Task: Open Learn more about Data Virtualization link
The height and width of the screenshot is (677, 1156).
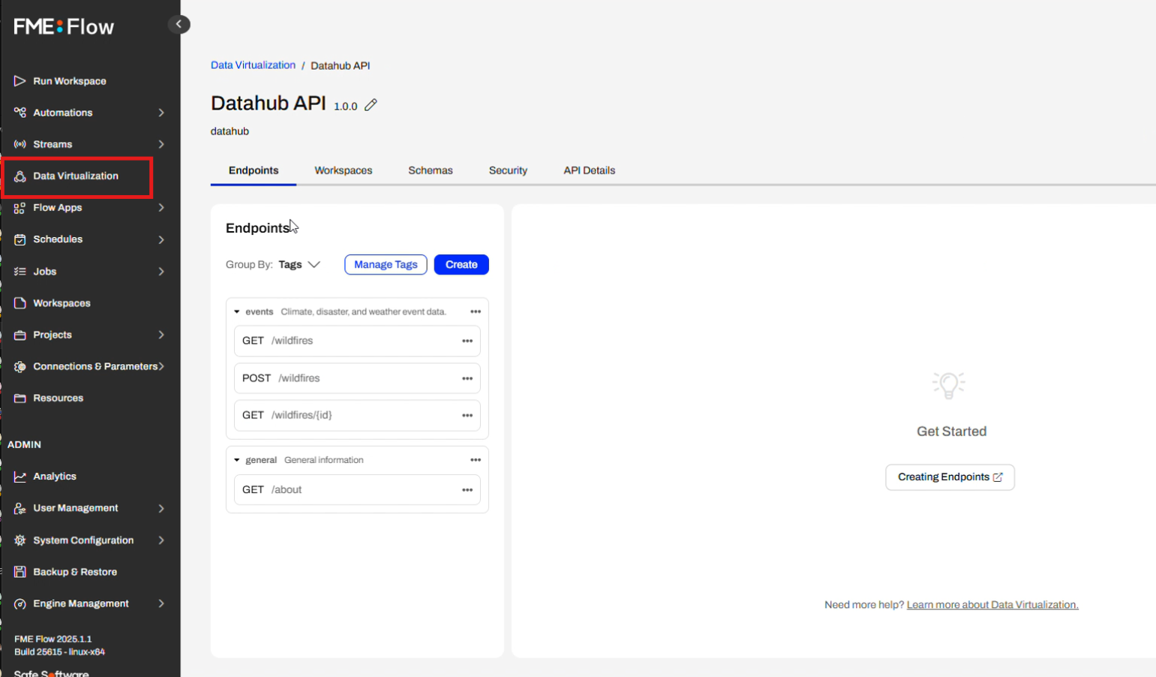Action: [x=992, y=605]
